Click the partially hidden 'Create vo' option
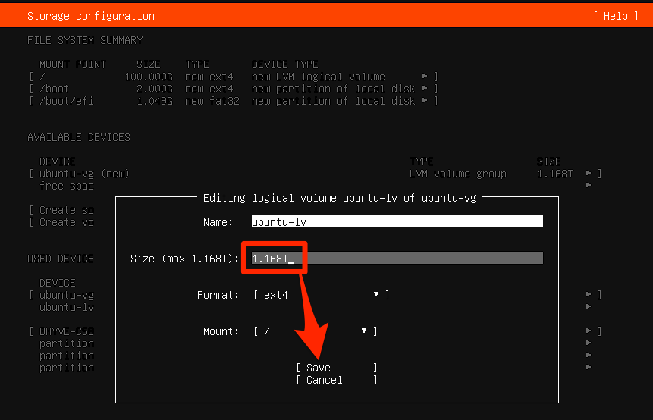This screenshot has width=653, height=420. tap(67, 222)
